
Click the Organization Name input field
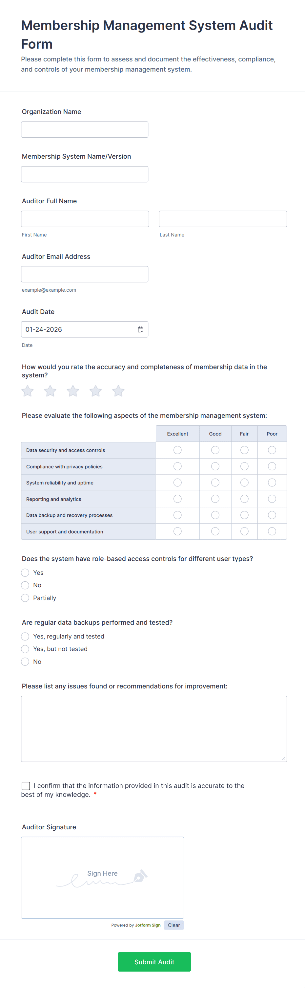tap(84, 129)
